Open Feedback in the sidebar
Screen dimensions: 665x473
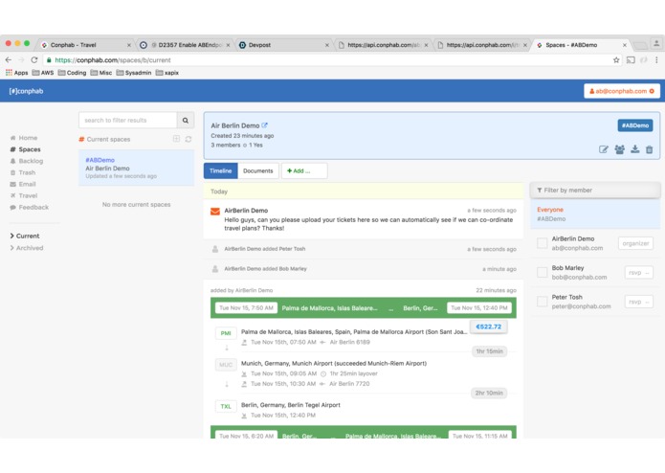(x=30, y=207)
